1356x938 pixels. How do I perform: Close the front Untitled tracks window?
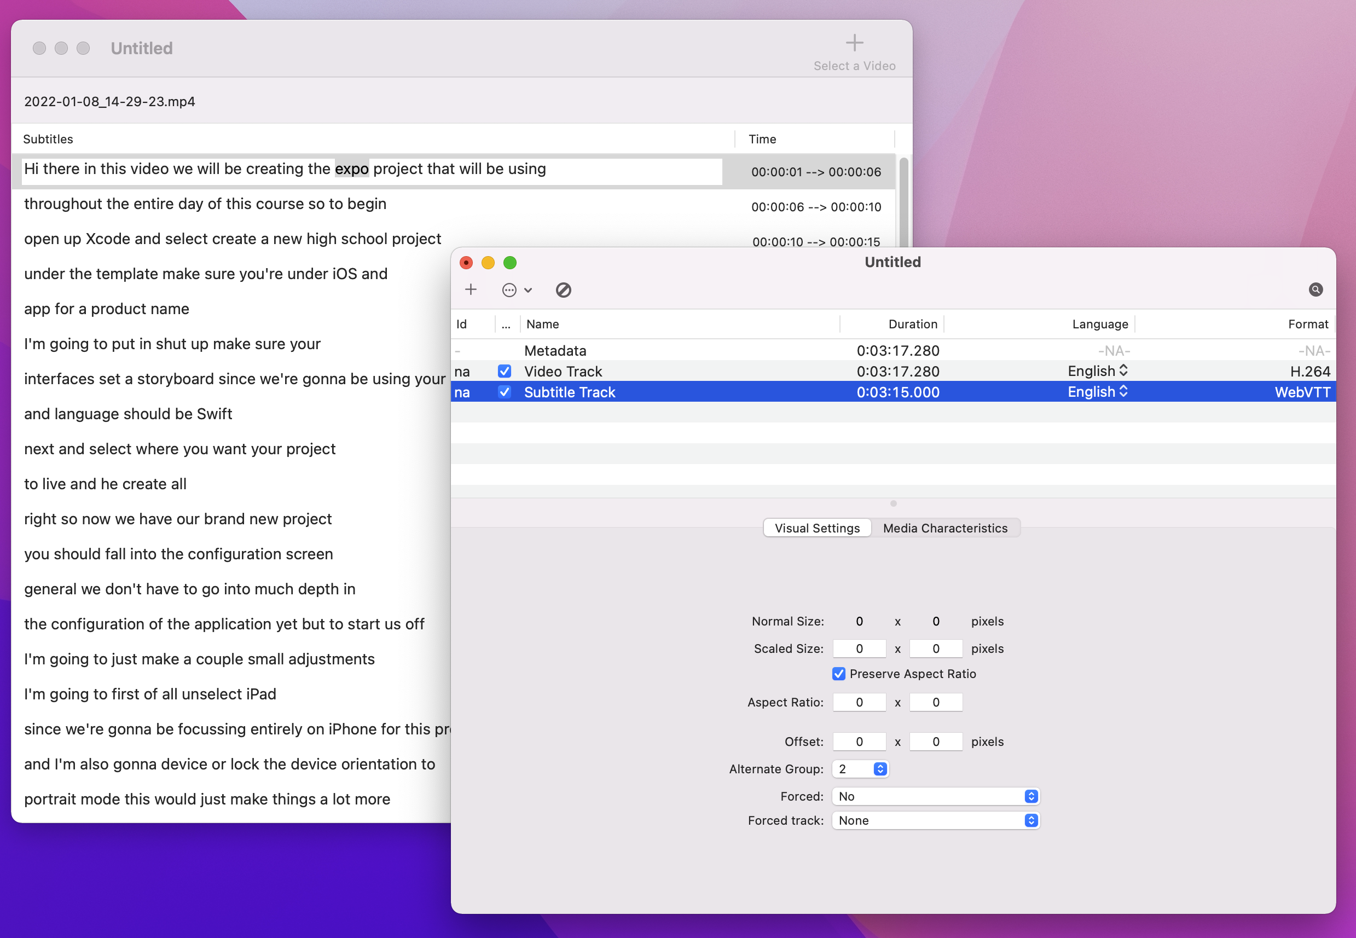466,262
